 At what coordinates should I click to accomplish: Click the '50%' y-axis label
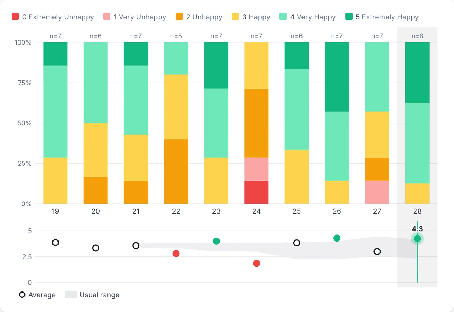coord(25,123)
